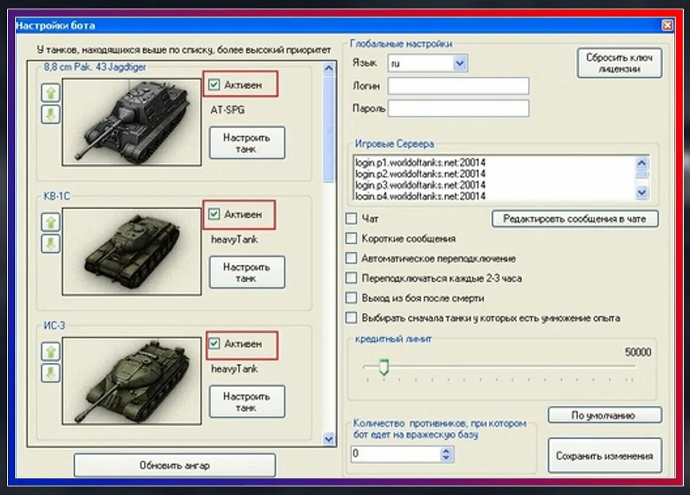Viewport: 690px width, 495px height.
Task: Click the Пароль input field
Action: coord(458,108)
